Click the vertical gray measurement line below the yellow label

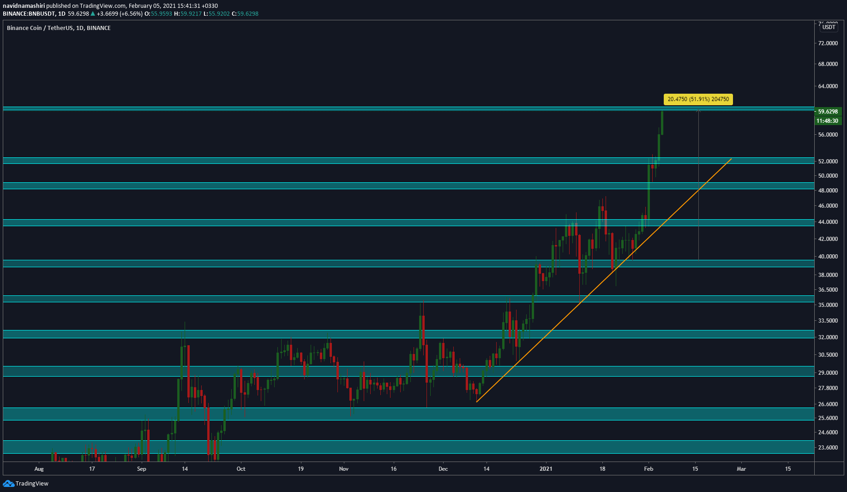[698, 185]
